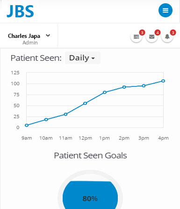Screen dimensions: 180x209
Task: Open the hamburger menu button
Action: (x=166, y=10)
